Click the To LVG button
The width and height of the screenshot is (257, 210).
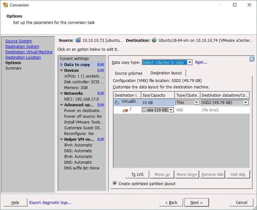point(137,174)
